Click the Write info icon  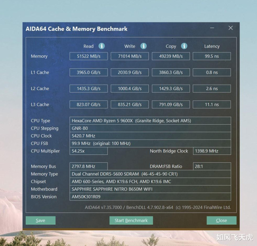143,46
